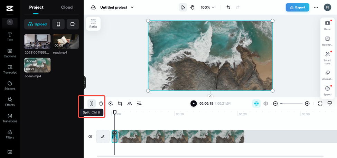Click the Mirror flip icon
The height and width of the screenshot is (158, 337).
point(130,104)
